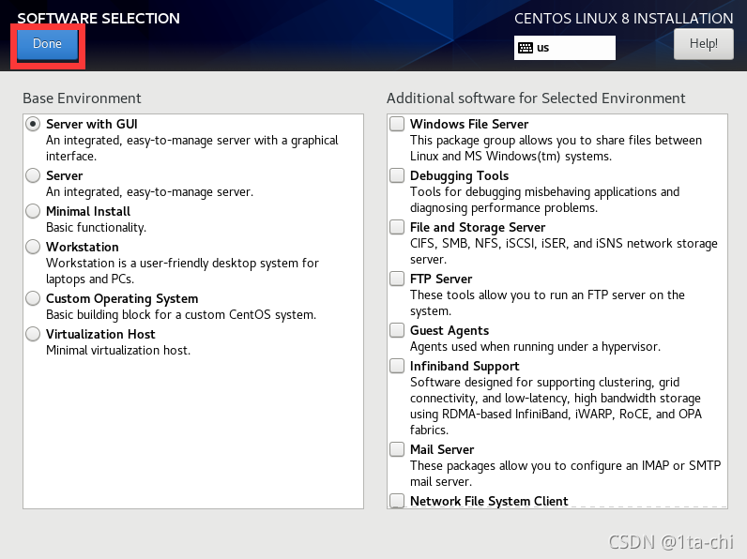Open the us keyboard layout selector
This screenshot has height=559, width=747.
(565, 48)
